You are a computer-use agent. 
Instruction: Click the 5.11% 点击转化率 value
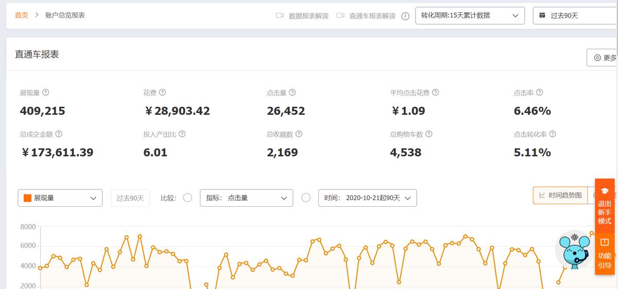coord(533,153)
